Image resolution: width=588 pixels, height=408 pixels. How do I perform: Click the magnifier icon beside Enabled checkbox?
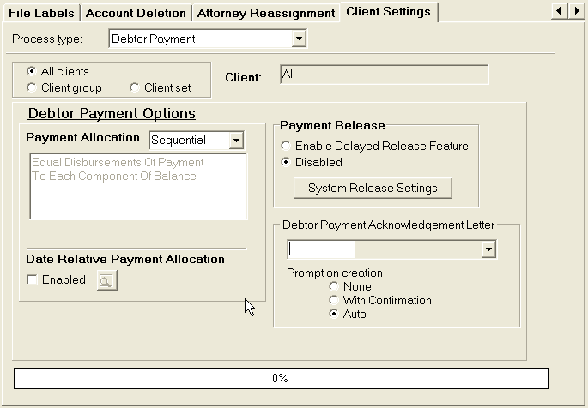(106, 280)
